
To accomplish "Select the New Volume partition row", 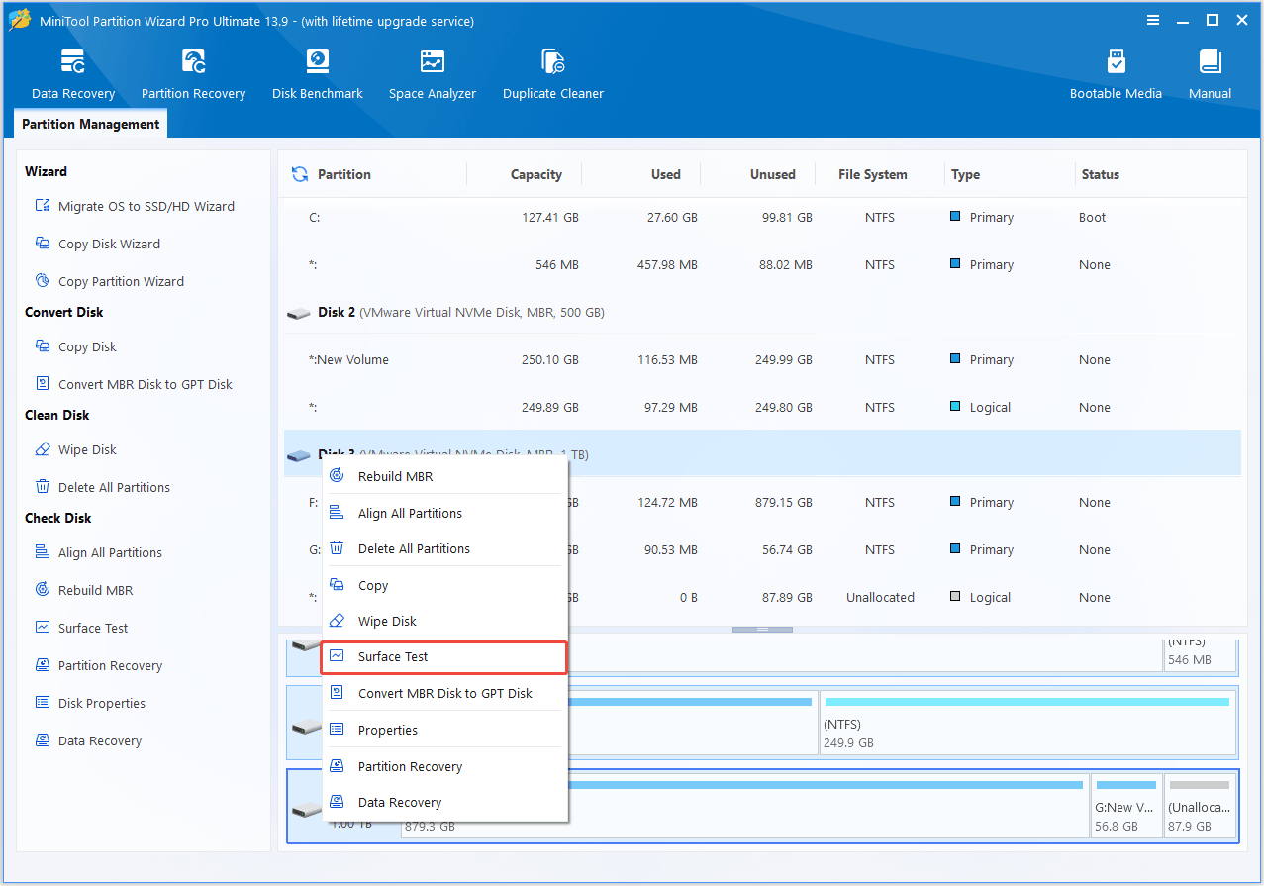I will (x=762, y=359).
